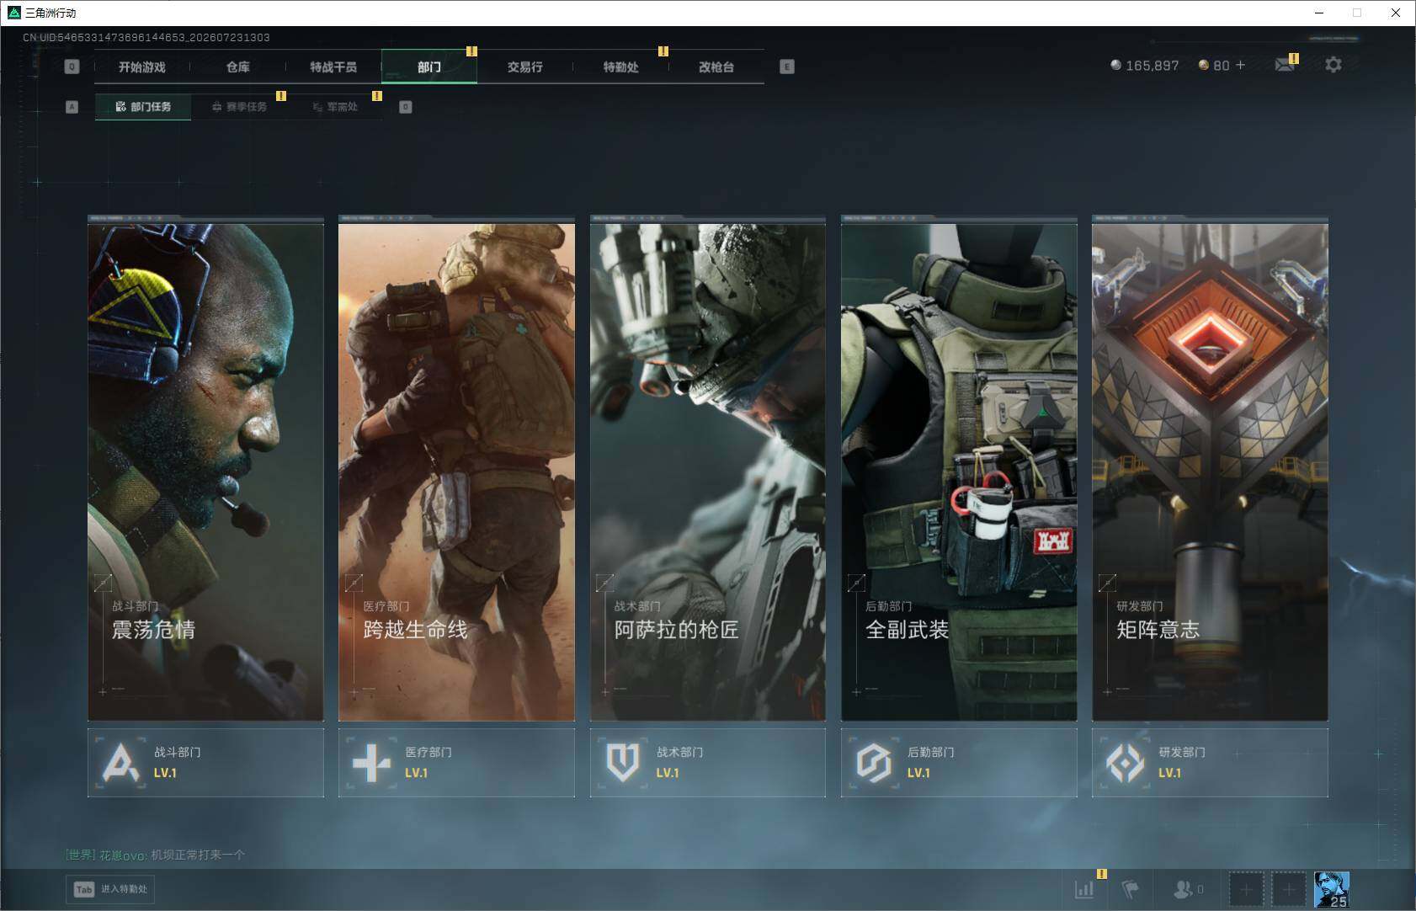Add premium currency with plus icon
This screenshot has width=1416, height=911.
tap(1240, 65)
